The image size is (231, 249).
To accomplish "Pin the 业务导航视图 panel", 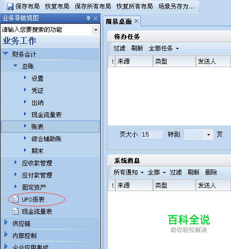I will (88, 18).
